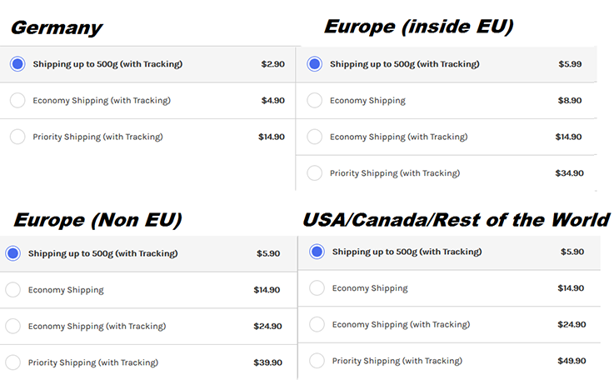
Task: Click the Germany section heading
Action: [x=56, y=27]
